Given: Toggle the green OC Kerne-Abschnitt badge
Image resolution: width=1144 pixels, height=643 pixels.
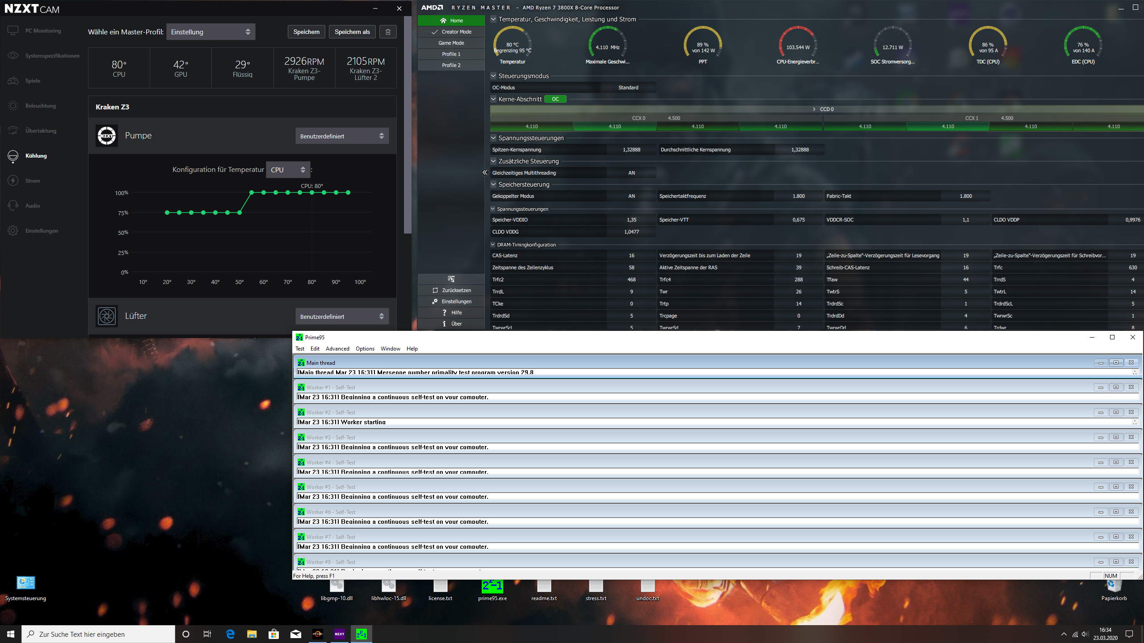Looking at the screenshot, I should click(x=555, y=99).
